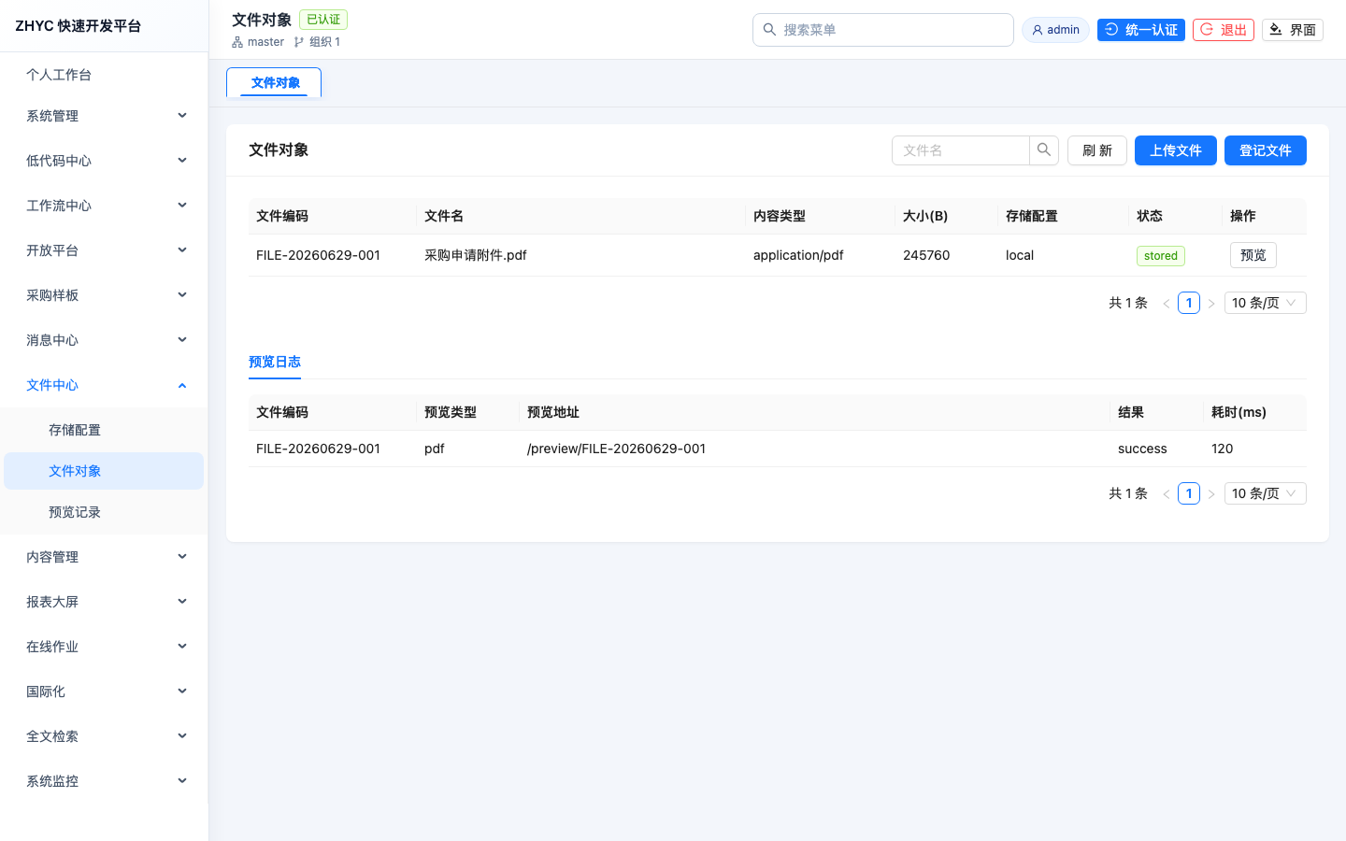Click the 组织 1 branch icon
This screenshot has width=1346, height=841.
point(299,42)
